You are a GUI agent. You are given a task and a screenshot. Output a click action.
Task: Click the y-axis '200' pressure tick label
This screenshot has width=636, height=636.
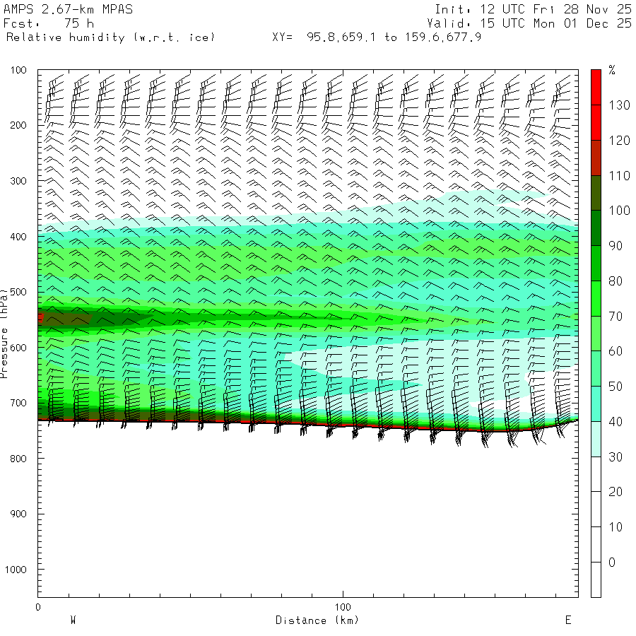click(x=18, y=125)
